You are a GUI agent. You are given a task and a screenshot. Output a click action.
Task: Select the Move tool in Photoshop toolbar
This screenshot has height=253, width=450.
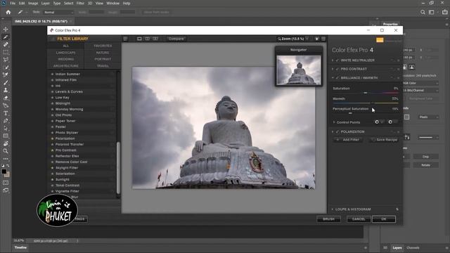(6, 30)
